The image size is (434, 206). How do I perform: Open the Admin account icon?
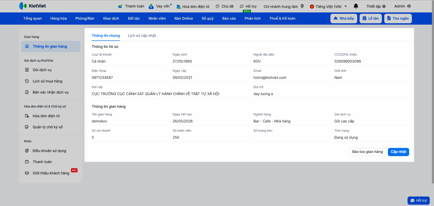tap(409, 6)
